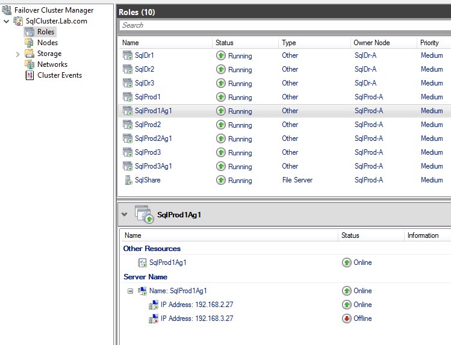Click the role icon beside SqlProd1
The width and height of the screenshot is (451, 345).
point(128,97)
